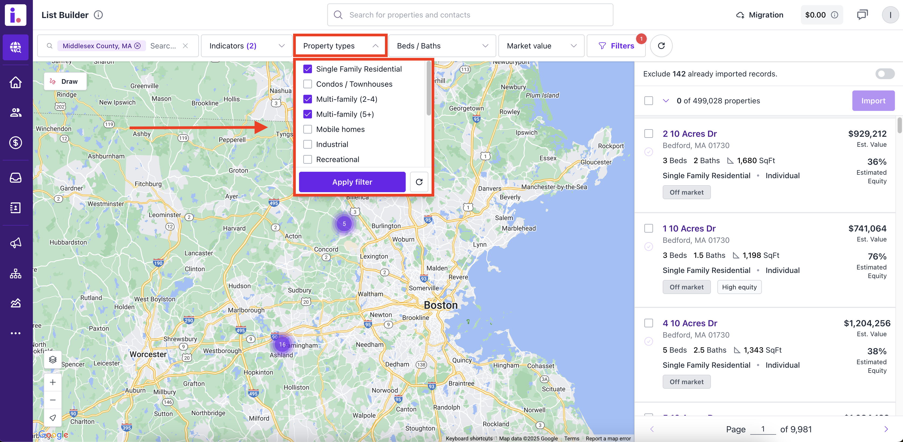The image size is (903, 442).
Task: Open the dollar sign icon in sidebar
Action: pos(15,143)
